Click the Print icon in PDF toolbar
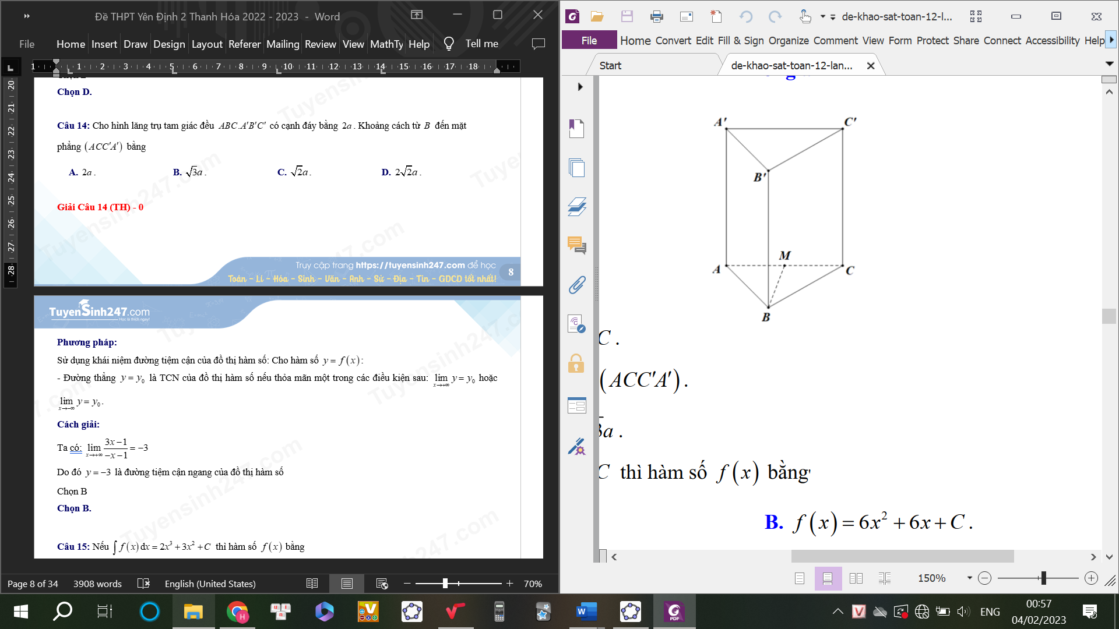1119x629 pixels. click(656, 16)
